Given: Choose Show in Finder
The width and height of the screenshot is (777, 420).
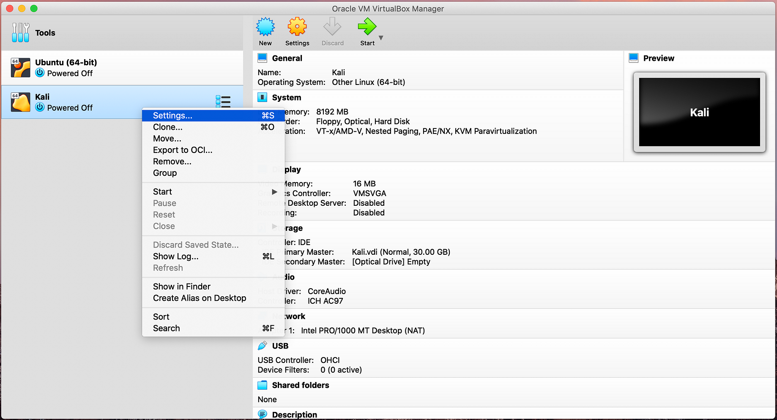Looking at the screenshot, I should click(213, 286).
